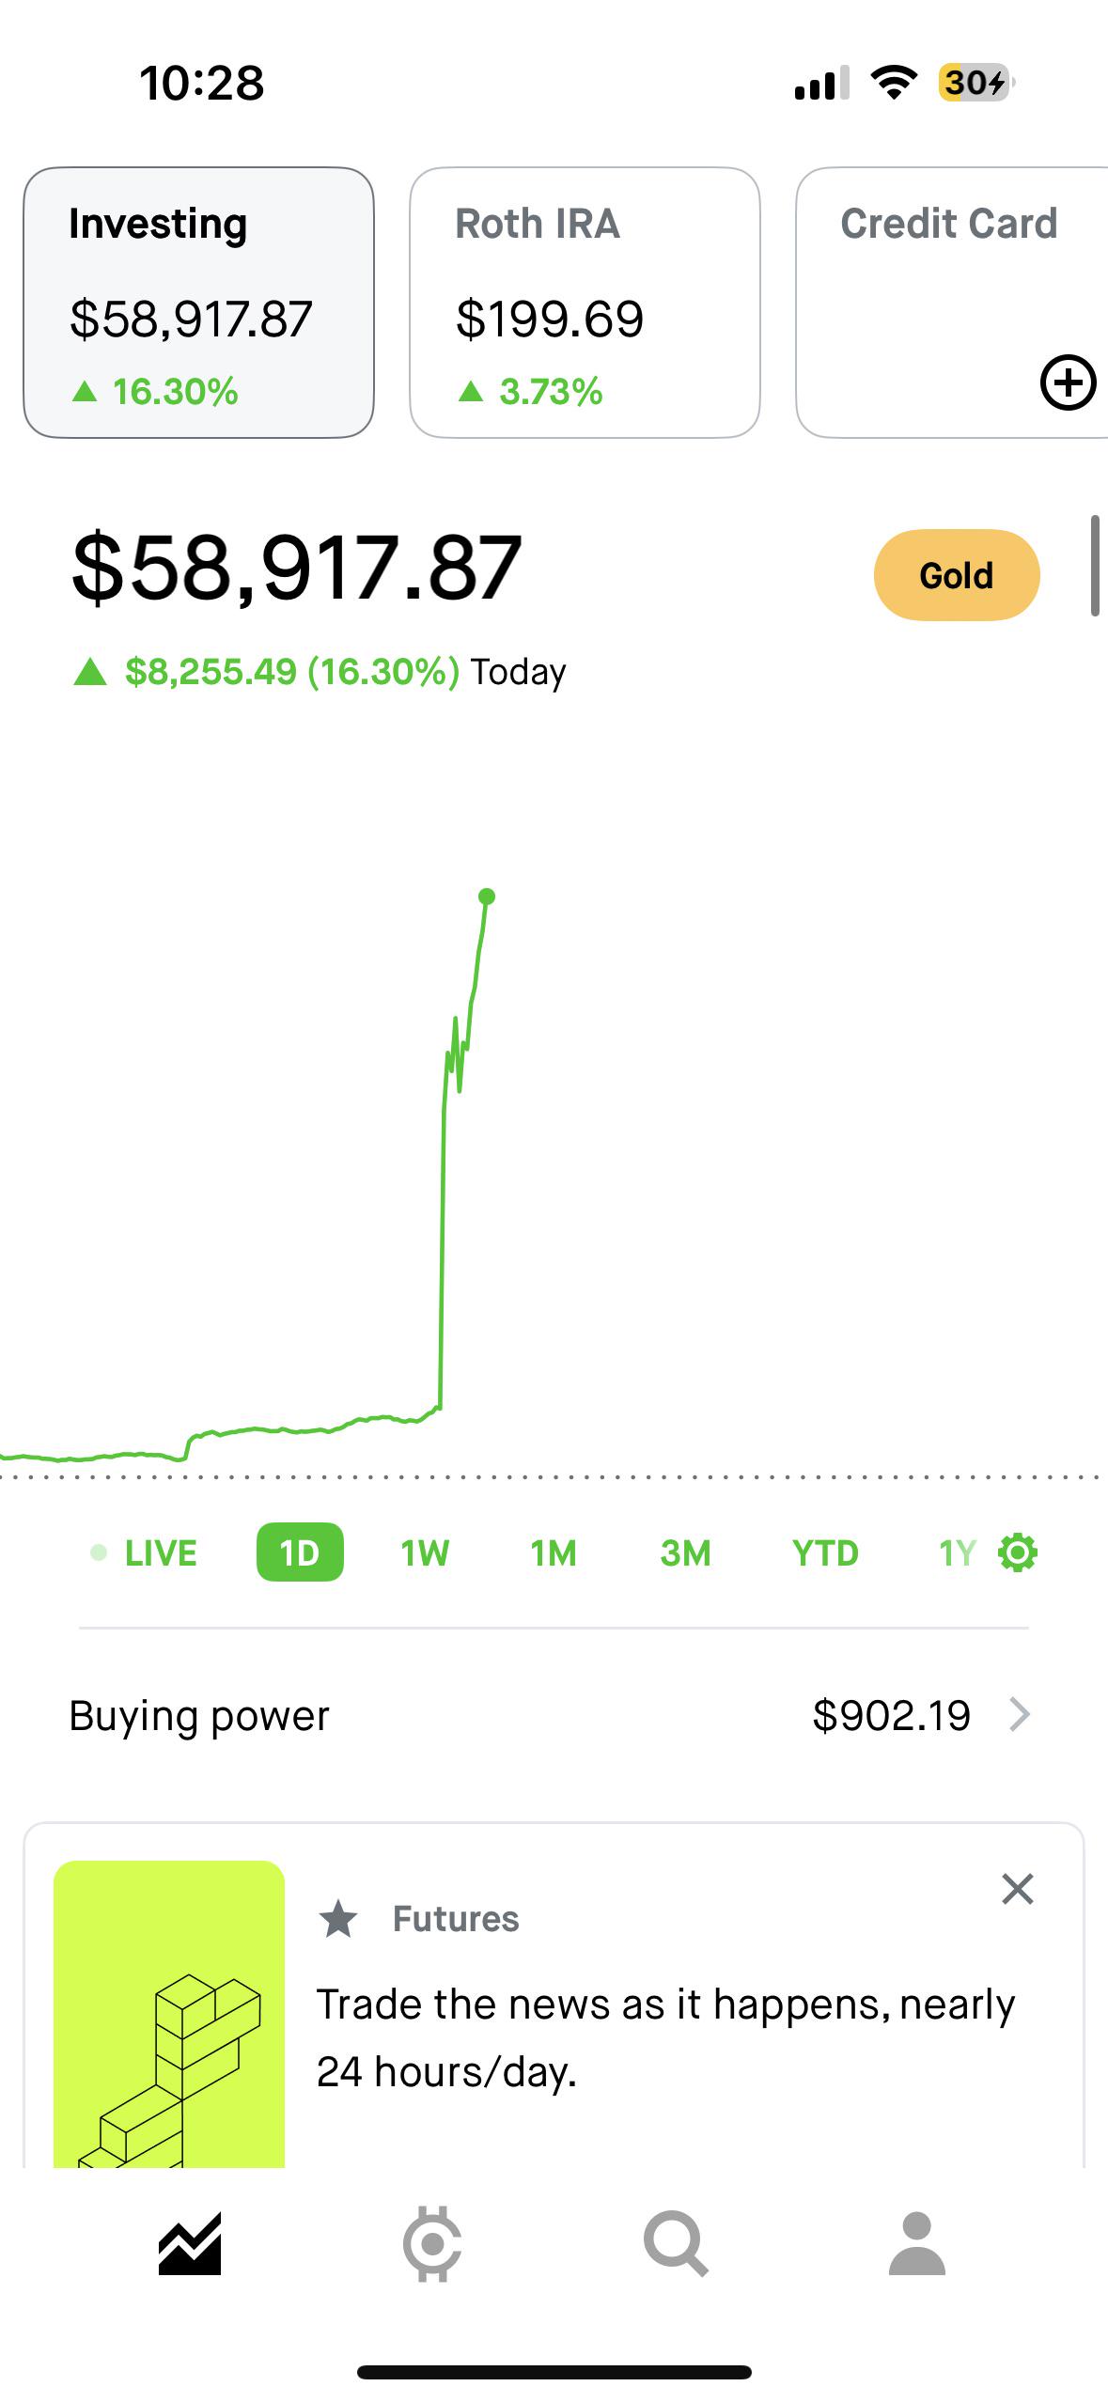Select the 1W chart range
The width and height of the screenshot is (1108, 2402).
click(425, 1552)
